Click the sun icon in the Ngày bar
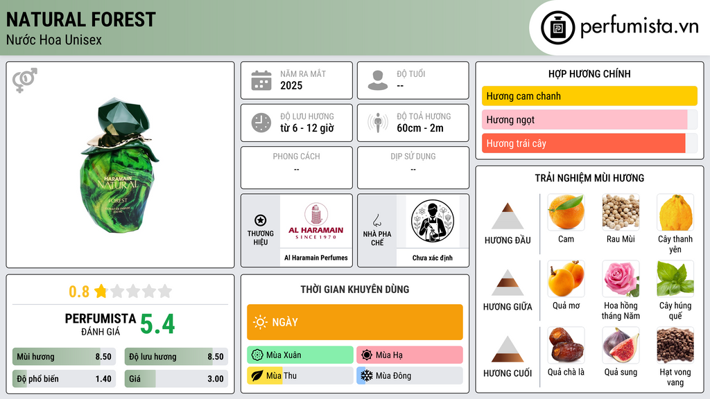The height and width of the screenshot is (399, 710). [261, 322]
